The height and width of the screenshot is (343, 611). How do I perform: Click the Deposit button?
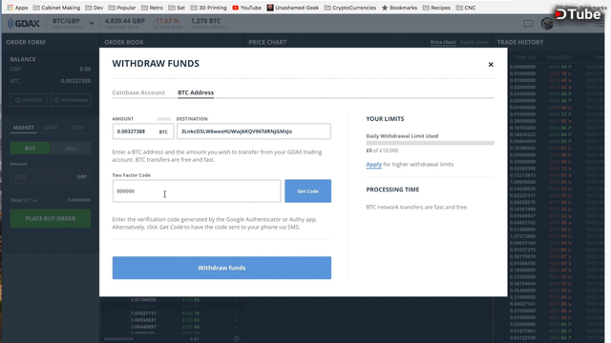tap(29, 100)
